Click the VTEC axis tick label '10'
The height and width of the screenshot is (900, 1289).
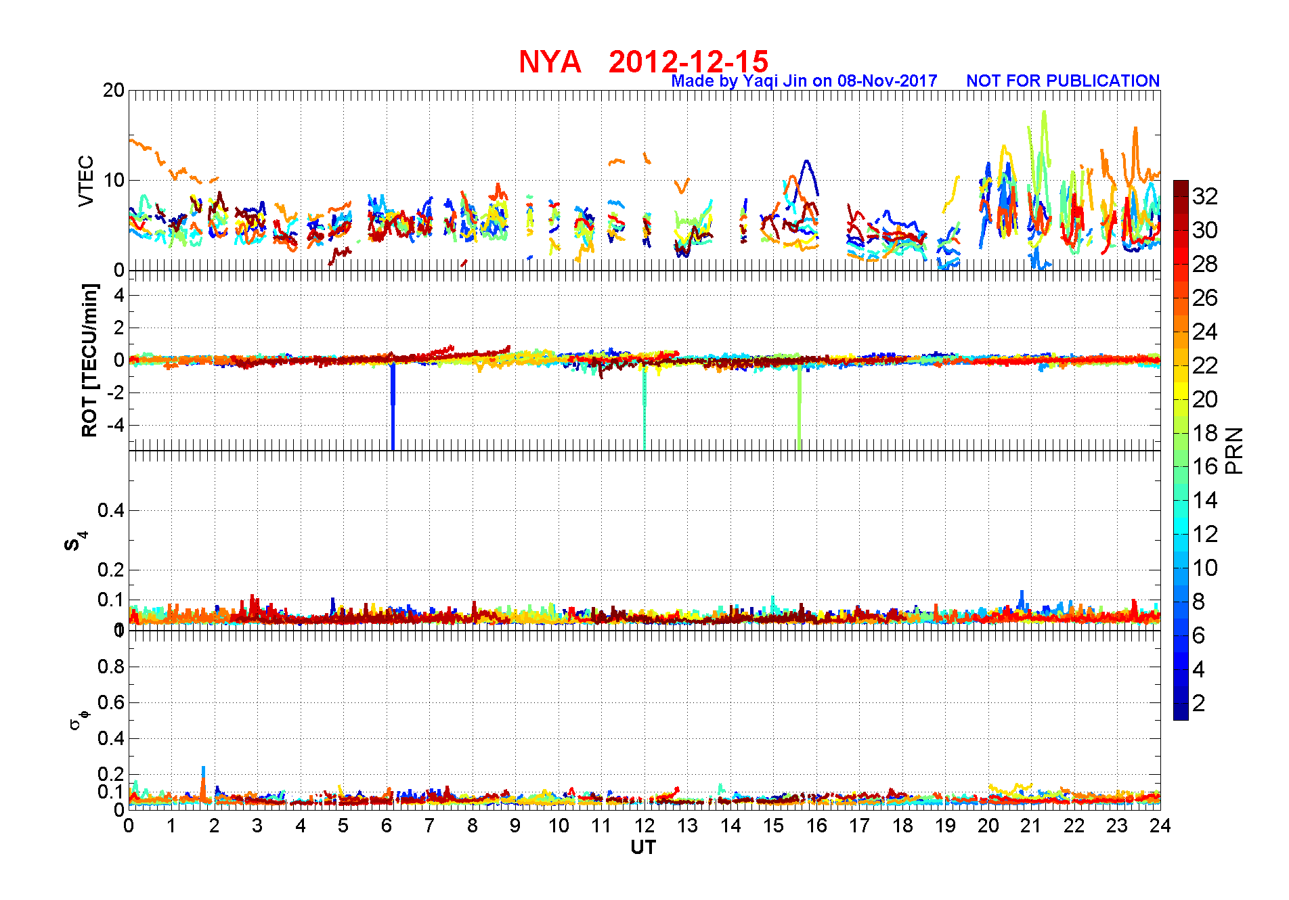point(114,180)
